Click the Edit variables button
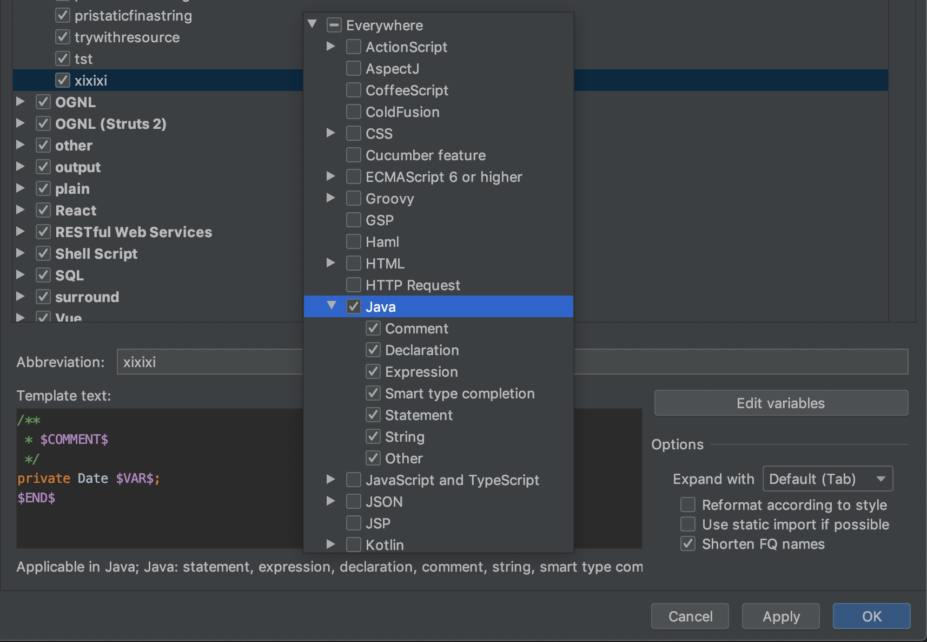 pyautogui.click(x=780, y=403)
